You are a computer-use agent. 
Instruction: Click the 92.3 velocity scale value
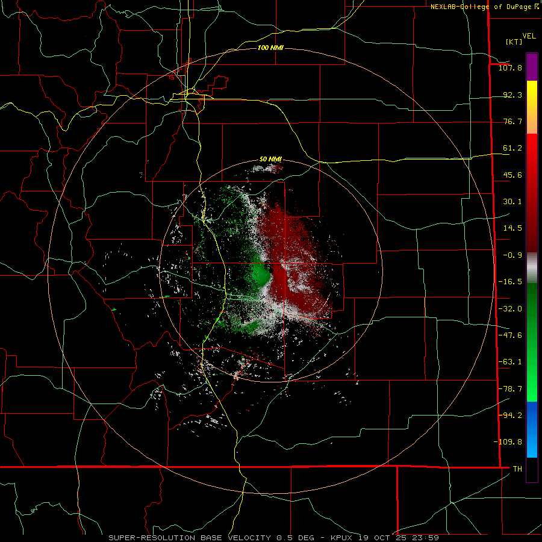click(x=512, y=95)
